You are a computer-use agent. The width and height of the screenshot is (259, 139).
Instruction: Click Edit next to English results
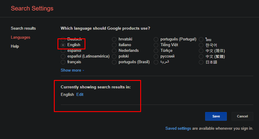point(80,95)
